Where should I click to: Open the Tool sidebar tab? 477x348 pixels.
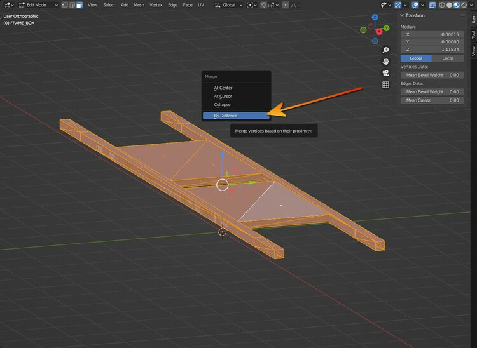[473, 34]
